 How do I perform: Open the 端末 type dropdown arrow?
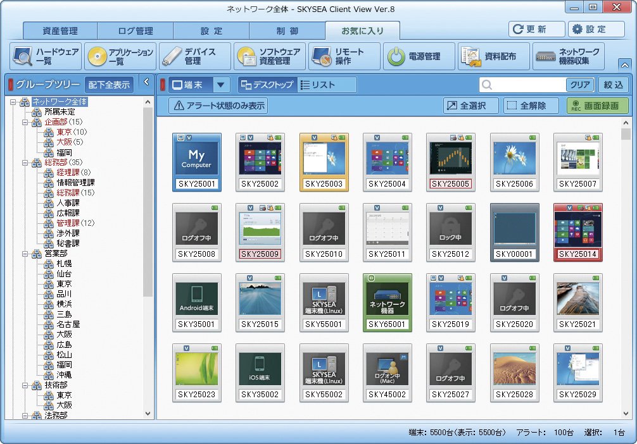point(220,85)
